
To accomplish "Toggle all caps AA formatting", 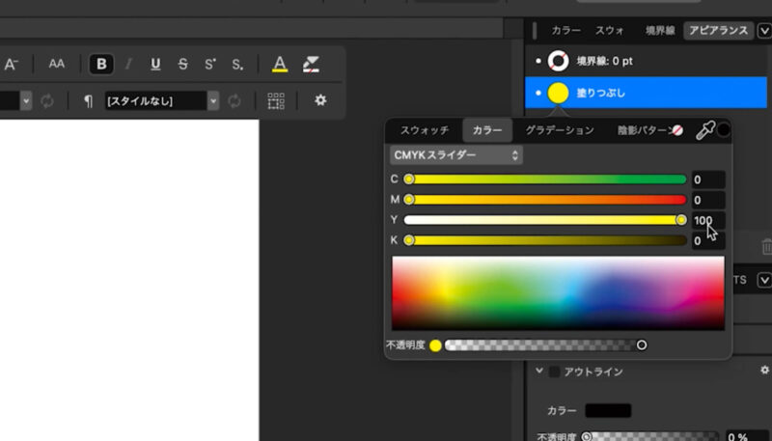I will pos(57,64).
